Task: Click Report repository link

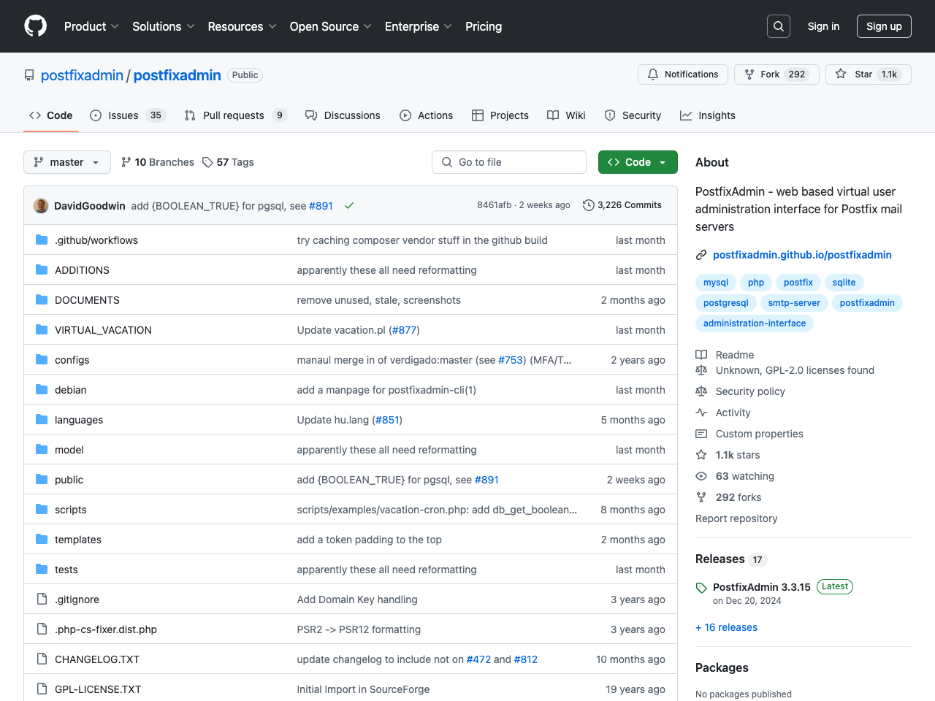Action: point(736,518)
